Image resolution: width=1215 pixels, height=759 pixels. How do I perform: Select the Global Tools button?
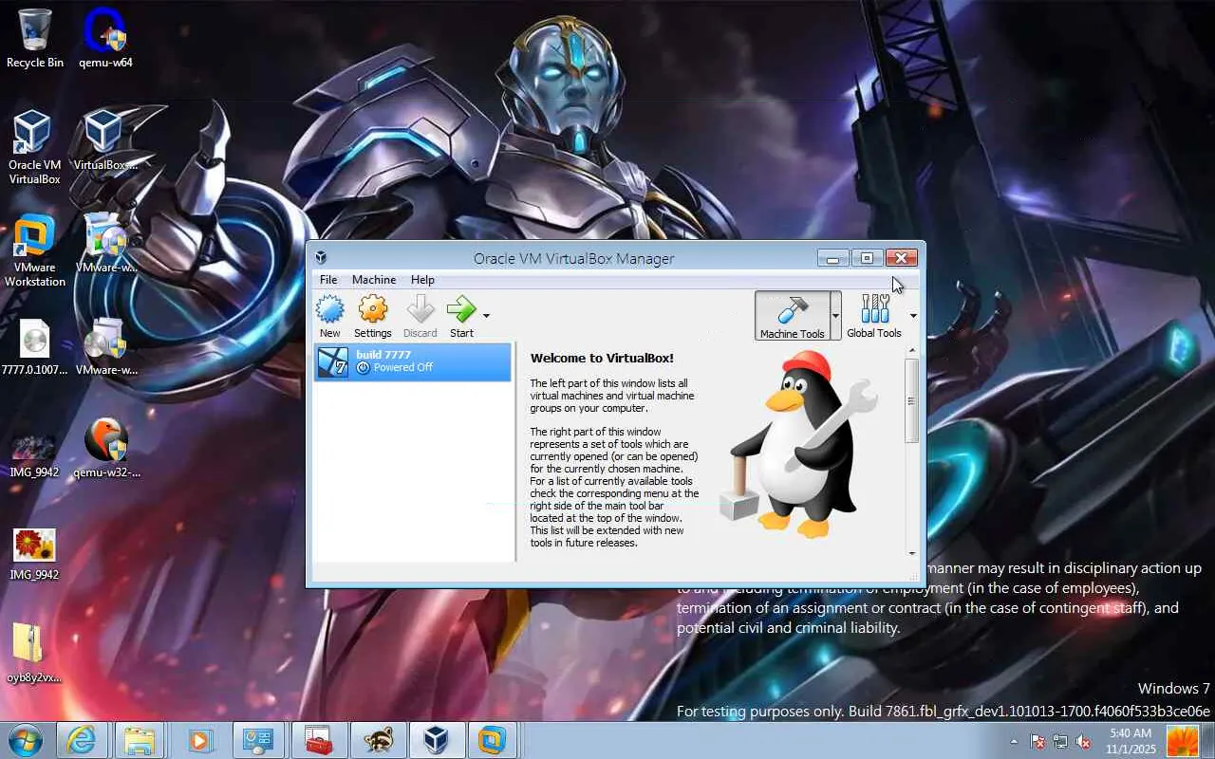point(874,316)
